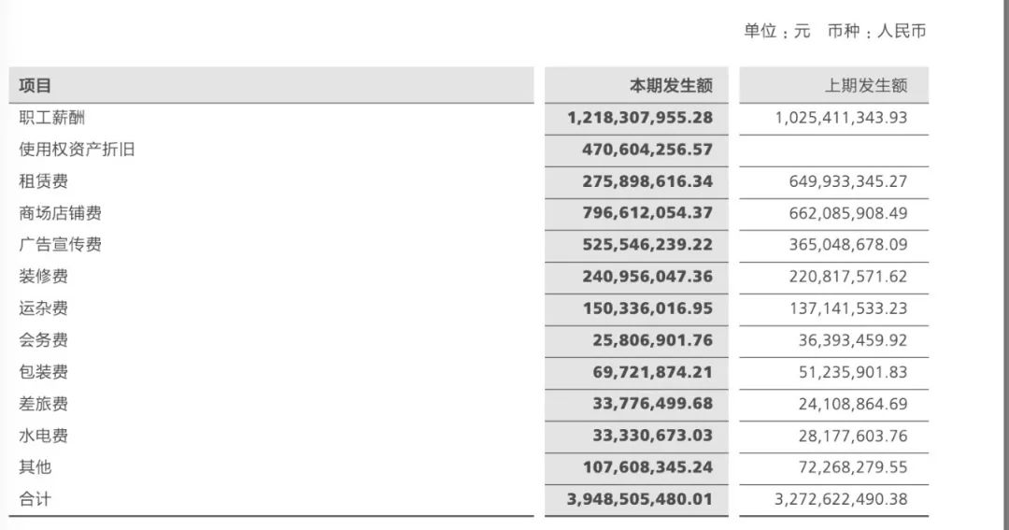Click the 本期发生额 column header

(670, 86)
